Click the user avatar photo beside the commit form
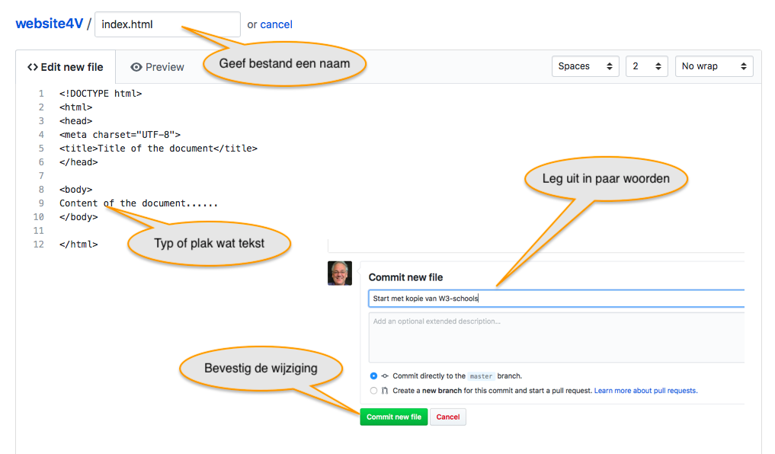This screenshot has height=454, width=775. tap(340, 273)
